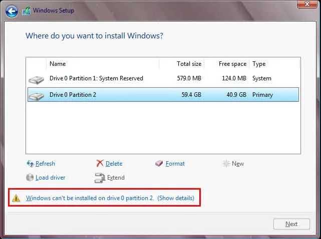Open the Load driver link
The image size is (321, 239).
51,178
